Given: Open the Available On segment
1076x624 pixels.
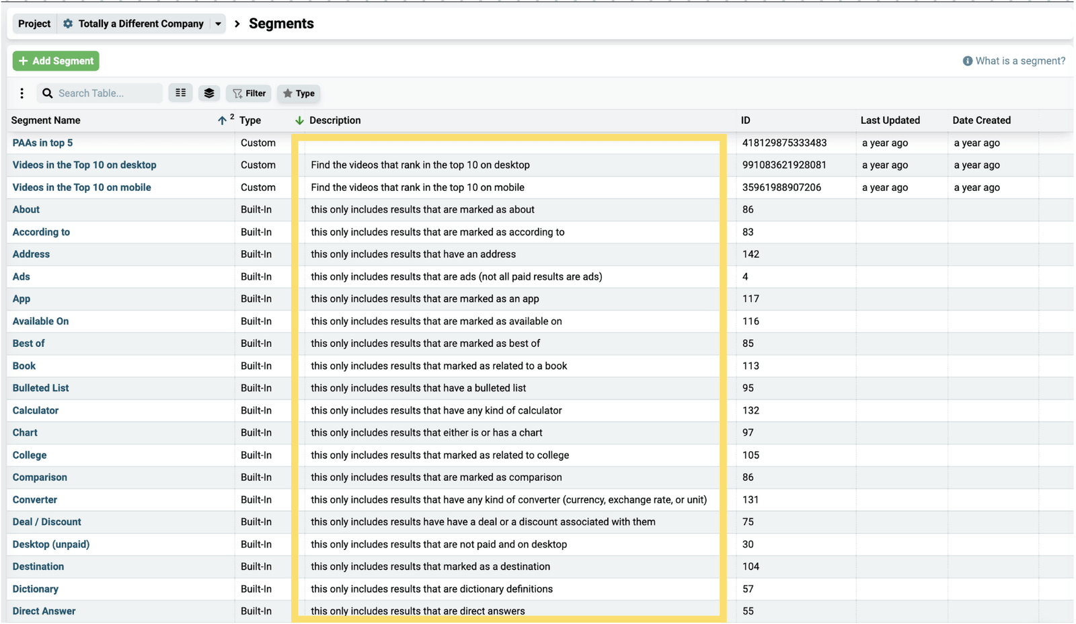Looking at the screenshot, I should [40, 321].
